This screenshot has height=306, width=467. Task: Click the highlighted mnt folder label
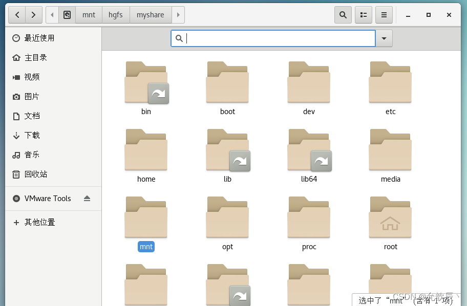pyautogui.click(x=146, y=247)
